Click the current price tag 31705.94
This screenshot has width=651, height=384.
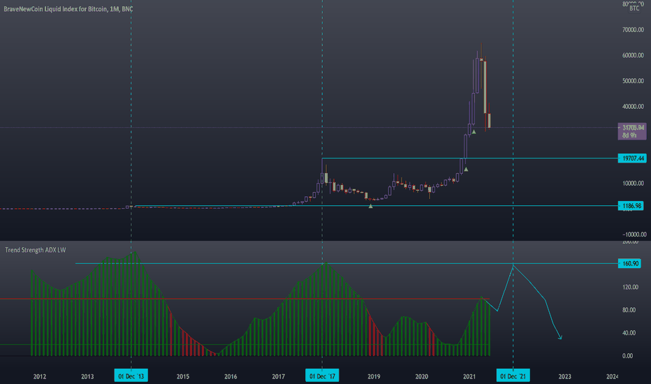(x=632, y=131)
